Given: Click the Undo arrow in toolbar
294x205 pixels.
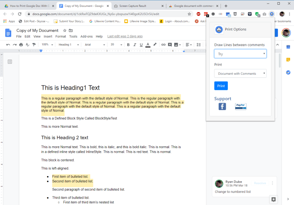Looking at the screenshot, I should coord(8,44).
